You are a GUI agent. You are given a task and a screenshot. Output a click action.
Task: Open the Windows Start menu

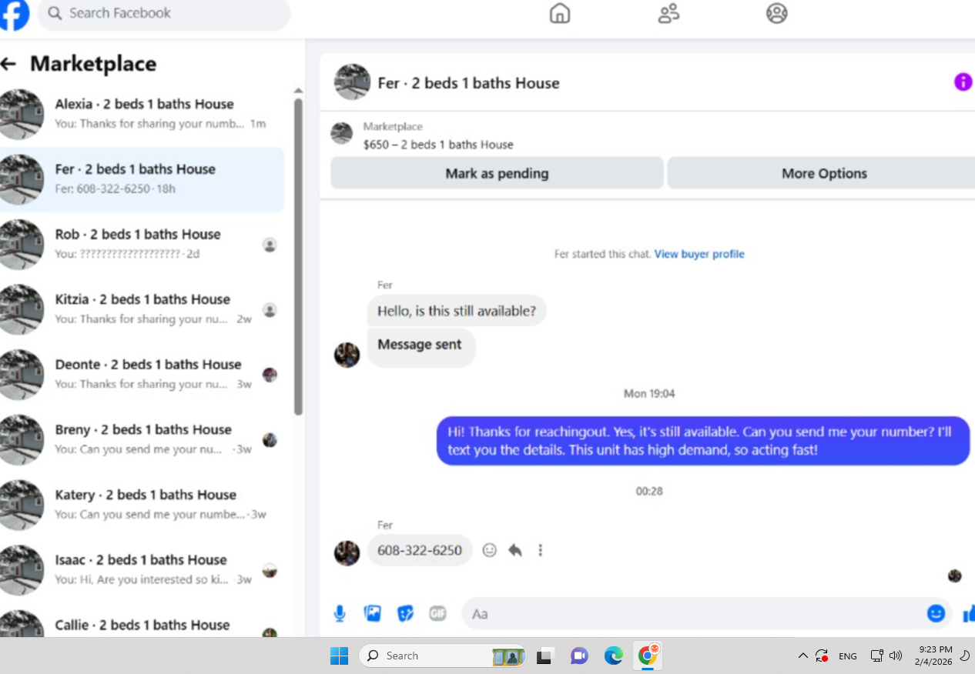tap(339, 656)
